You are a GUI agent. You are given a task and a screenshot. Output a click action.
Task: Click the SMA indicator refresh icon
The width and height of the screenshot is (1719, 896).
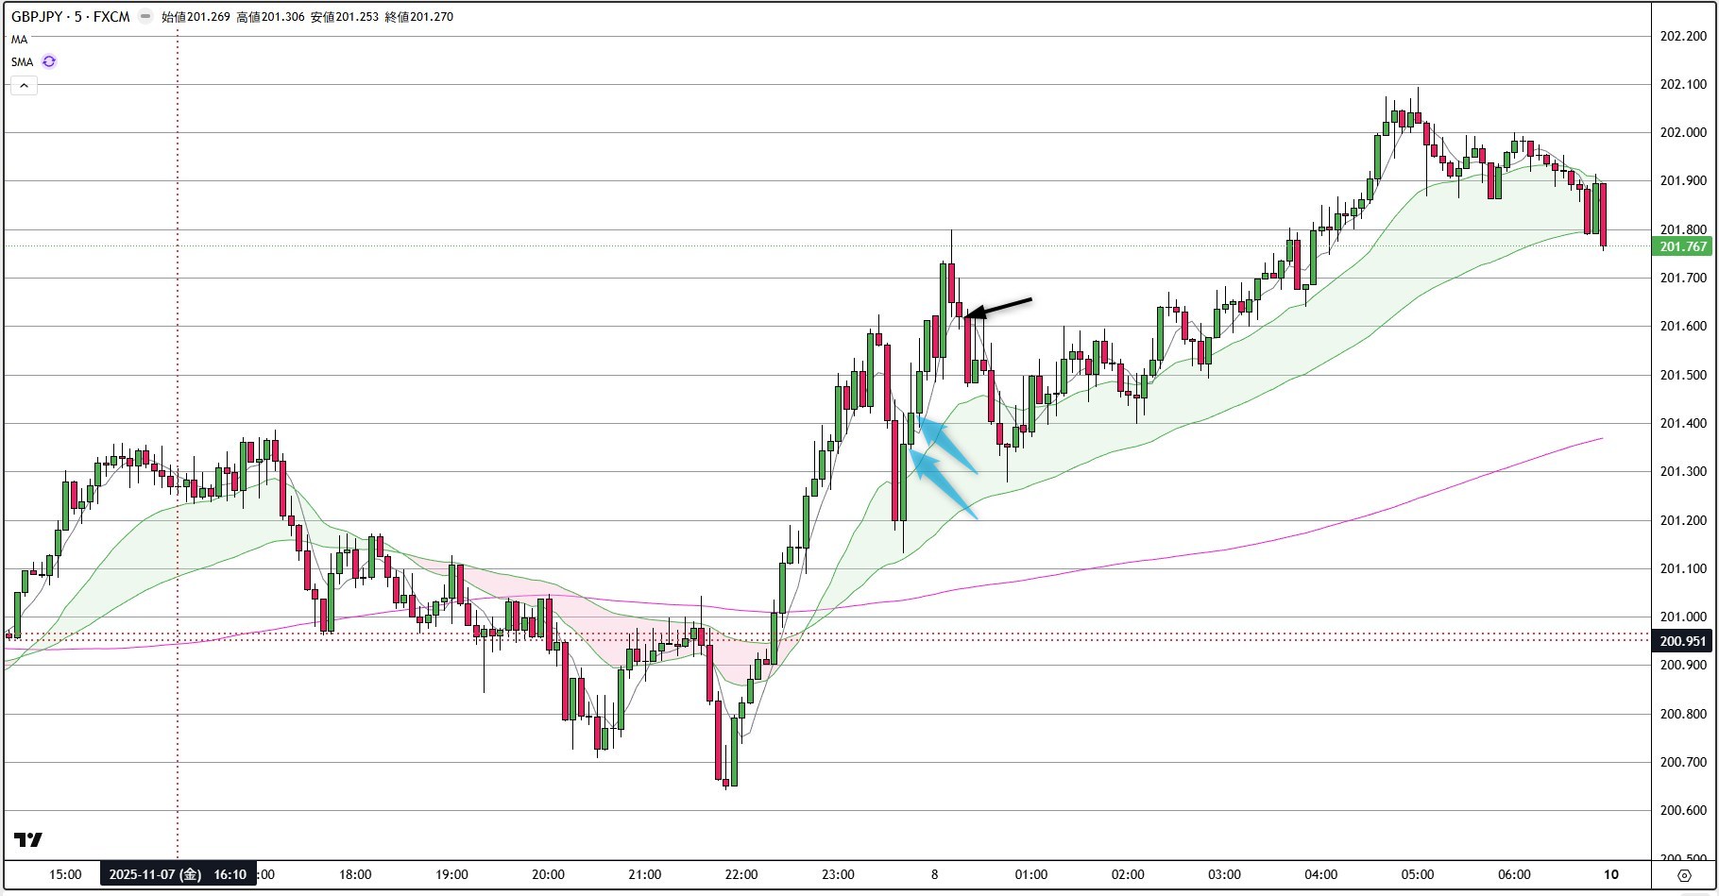click(49, 61)
